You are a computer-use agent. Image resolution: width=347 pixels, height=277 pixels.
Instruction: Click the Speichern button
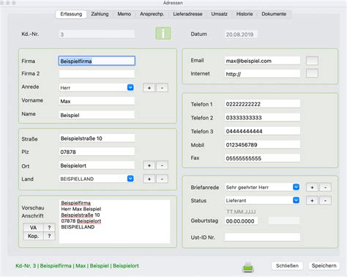click(324, 265)
